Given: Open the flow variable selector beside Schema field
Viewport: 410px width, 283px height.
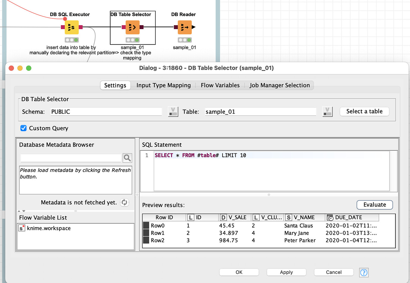Looking at the screenshot, I should pos(173,111).
